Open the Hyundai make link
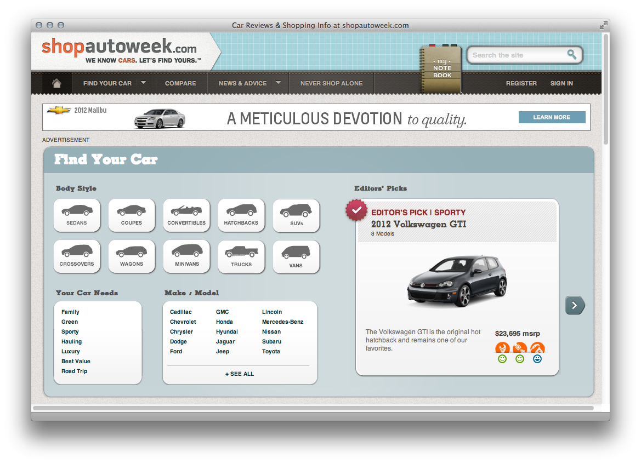The height and width of the screenshot is (464, 641). pos(227,331)
